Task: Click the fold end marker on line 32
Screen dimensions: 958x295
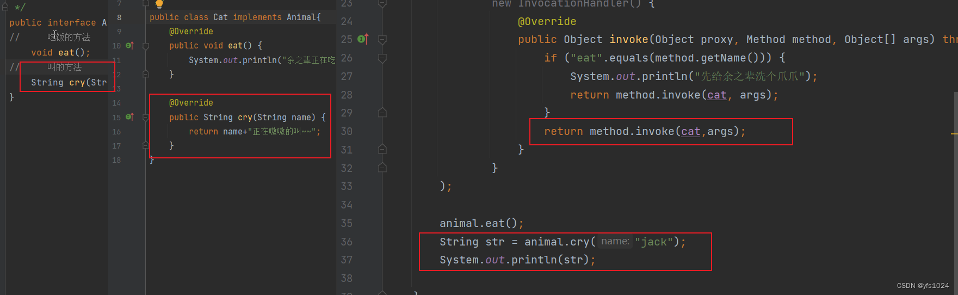Action: click(382, 168)
